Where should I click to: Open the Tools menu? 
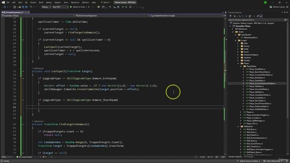66,2
